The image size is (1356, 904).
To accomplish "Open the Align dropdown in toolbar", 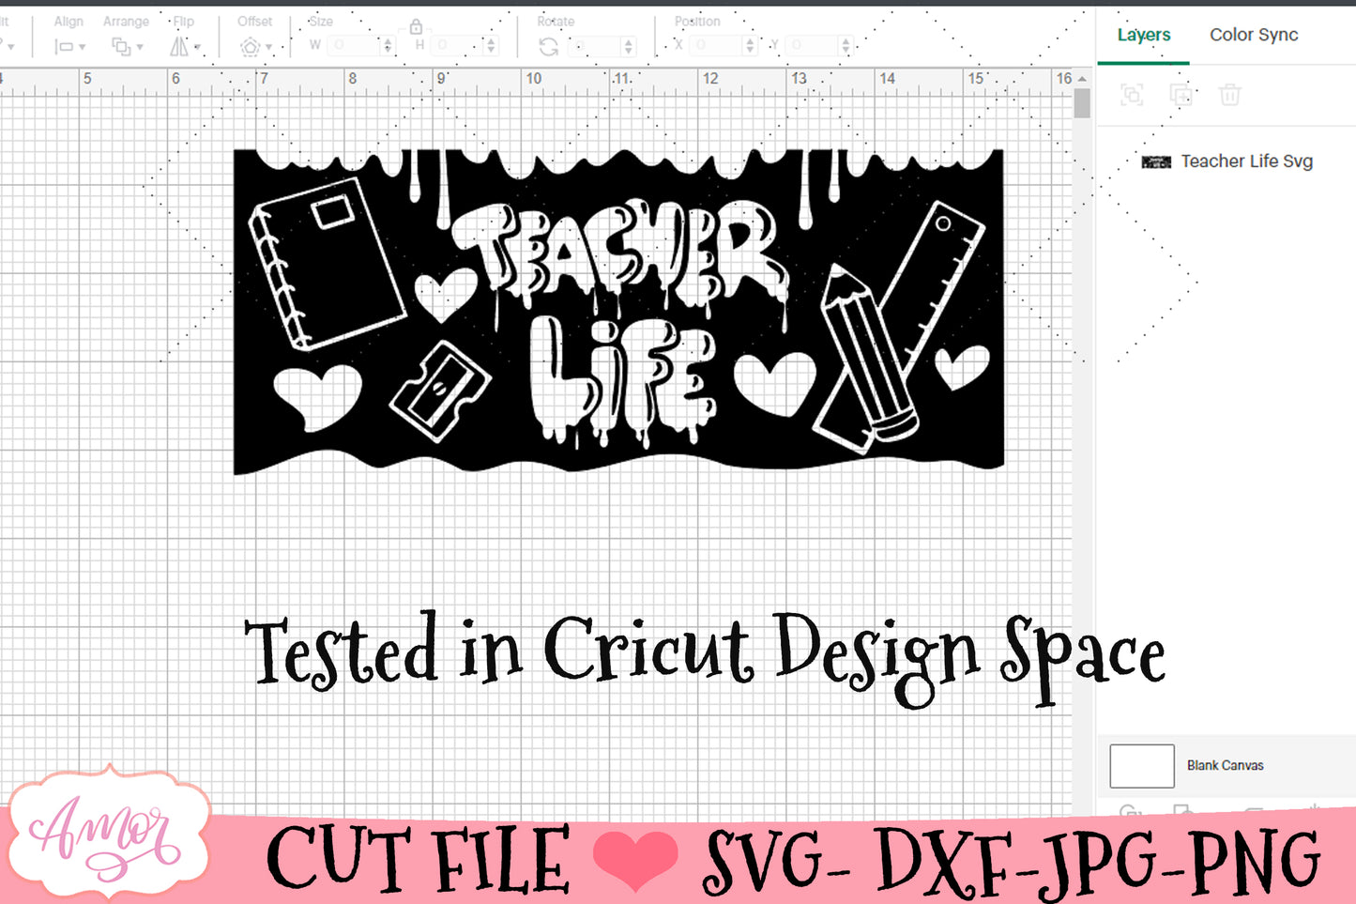I will (x=69, y=46).
